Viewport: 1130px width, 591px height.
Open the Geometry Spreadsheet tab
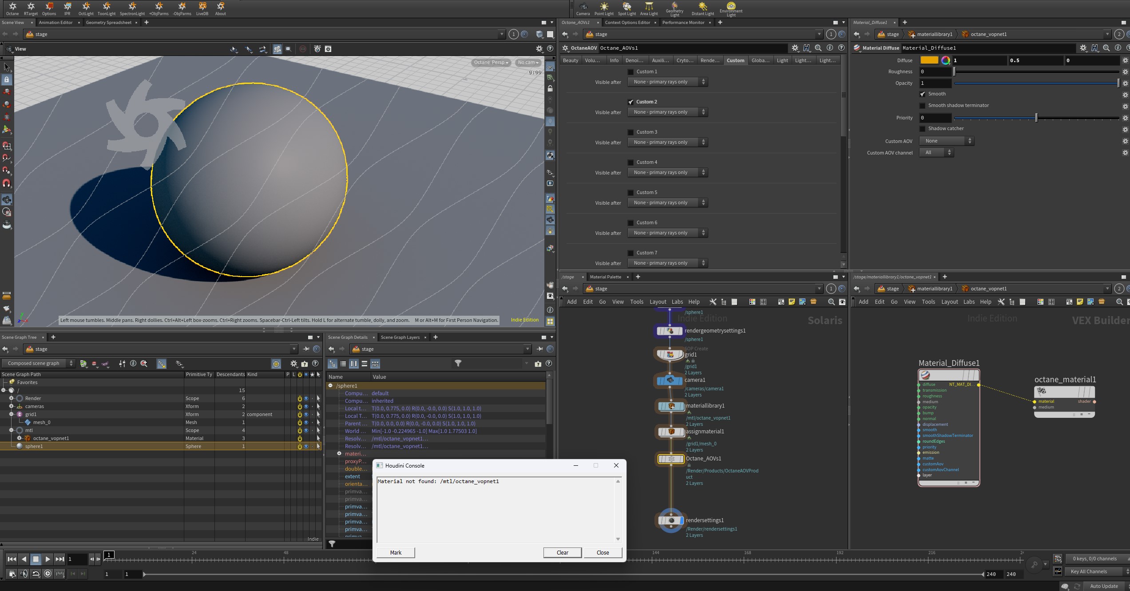pyautogui.click(x=108, y=22)
